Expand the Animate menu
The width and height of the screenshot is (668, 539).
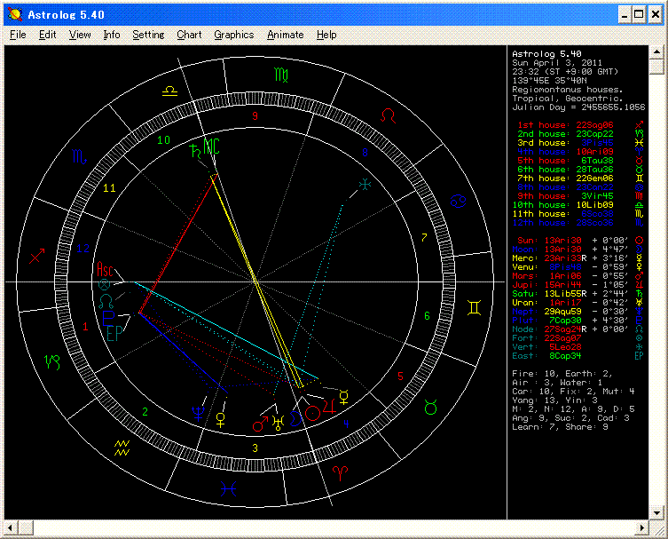285,35
